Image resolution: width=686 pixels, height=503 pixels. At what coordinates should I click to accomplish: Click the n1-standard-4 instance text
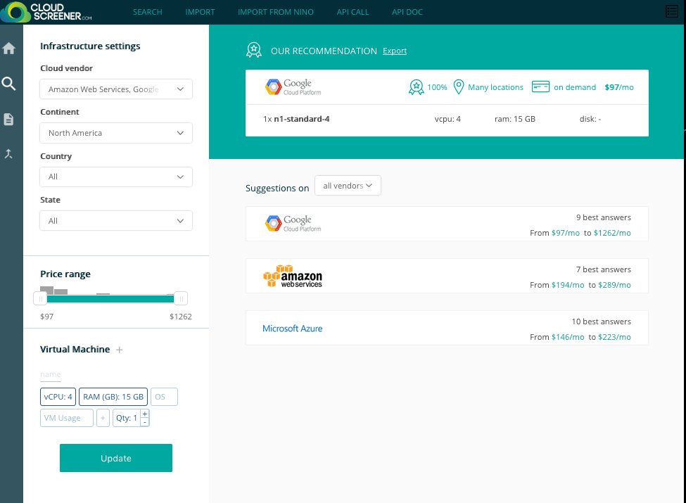[x=301, y=119]
